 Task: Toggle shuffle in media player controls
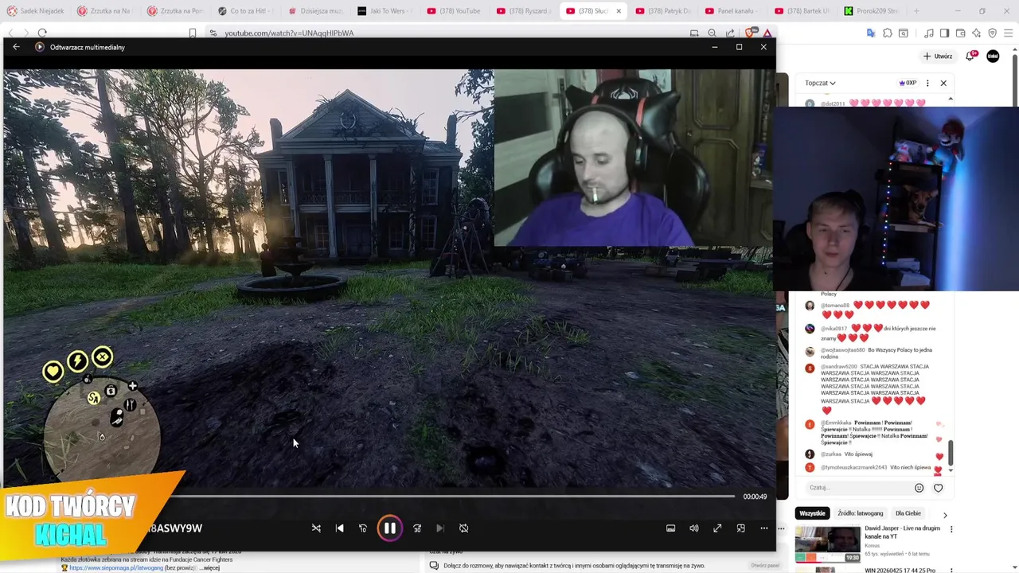tap(316, 528)
